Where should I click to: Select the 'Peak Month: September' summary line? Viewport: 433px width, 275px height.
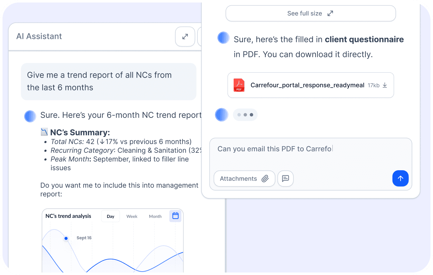pos(120,163)
